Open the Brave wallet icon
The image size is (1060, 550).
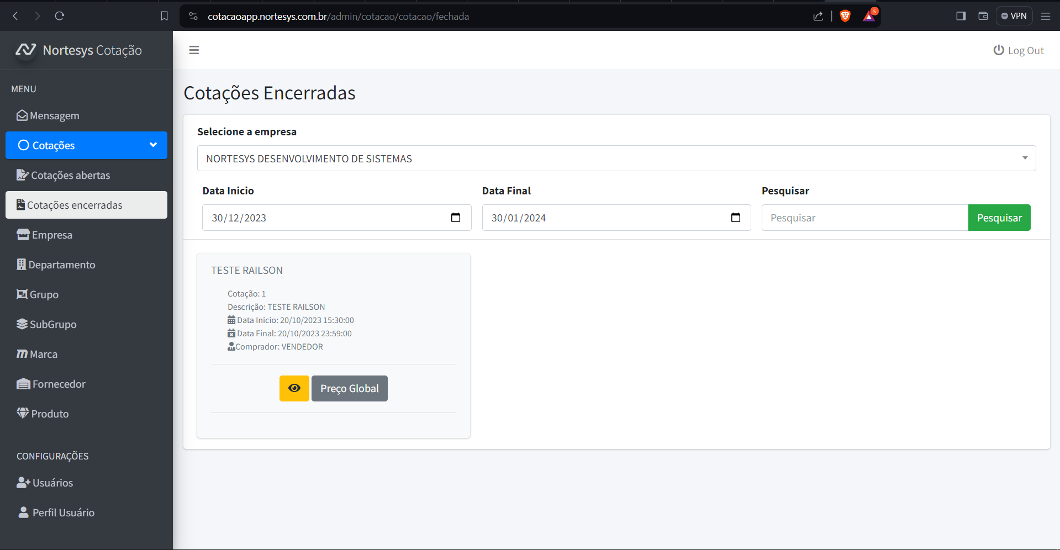point(983,16)
